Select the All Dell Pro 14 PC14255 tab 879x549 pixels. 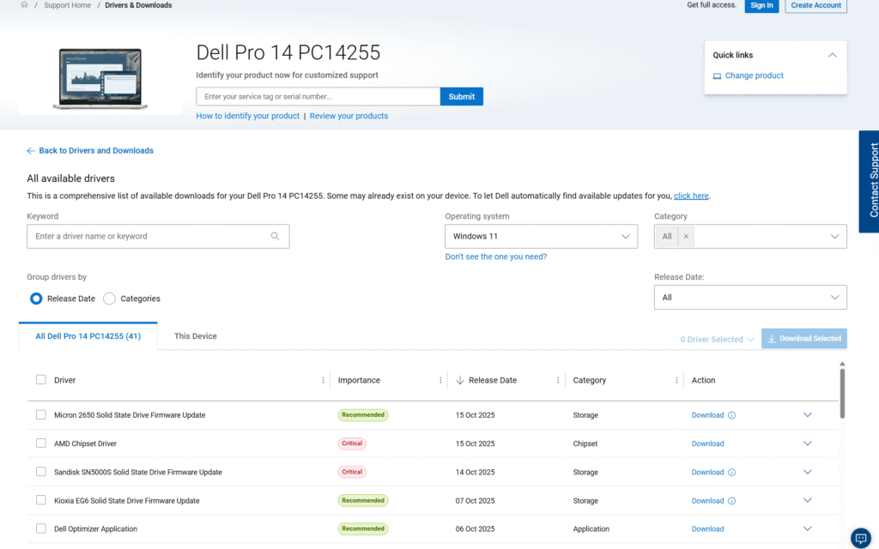point(88,336)
